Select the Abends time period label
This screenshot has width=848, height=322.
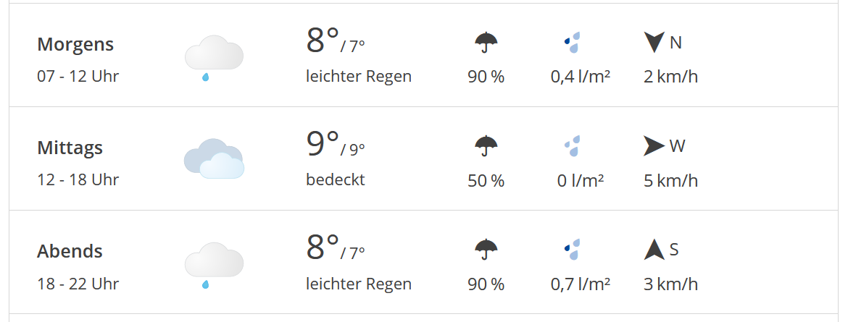pos(70,251)
